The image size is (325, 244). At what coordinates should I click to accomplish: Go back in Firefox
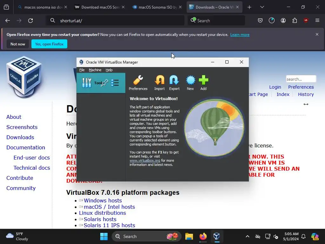[8, 21]
